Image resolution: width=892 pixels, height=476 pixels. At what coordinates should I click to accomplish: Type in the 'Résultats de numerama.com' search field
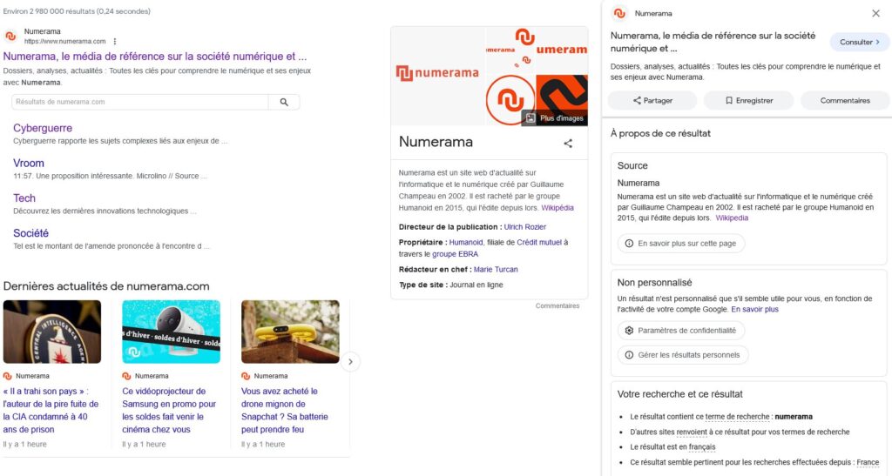pyautogui.click(x=140, y=102)
